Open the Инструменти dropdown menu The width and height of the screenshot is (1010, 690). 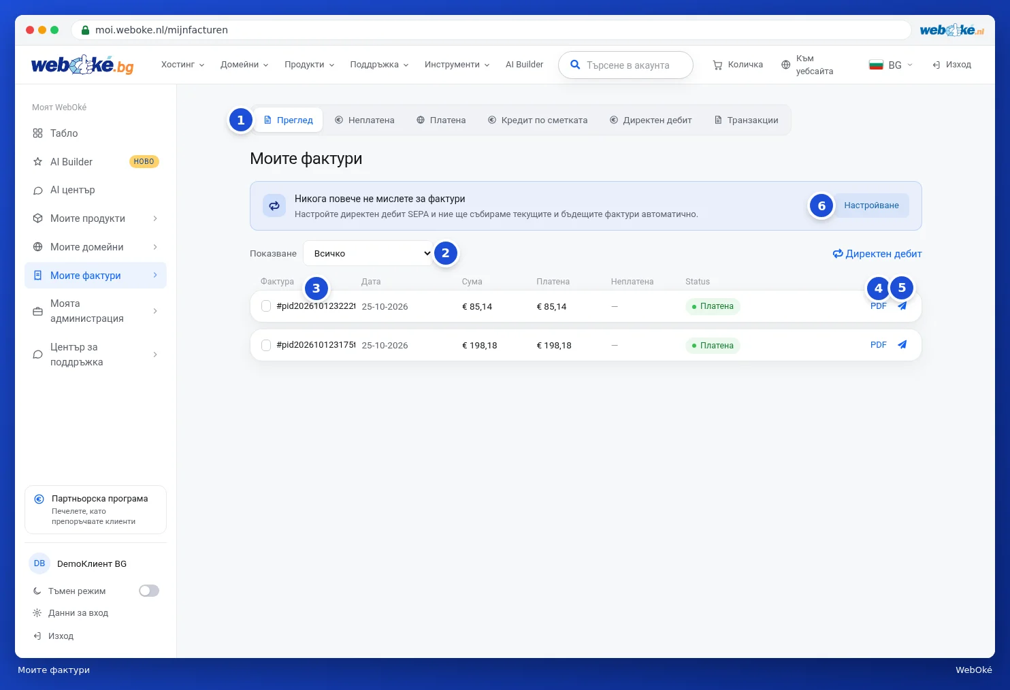457,65
